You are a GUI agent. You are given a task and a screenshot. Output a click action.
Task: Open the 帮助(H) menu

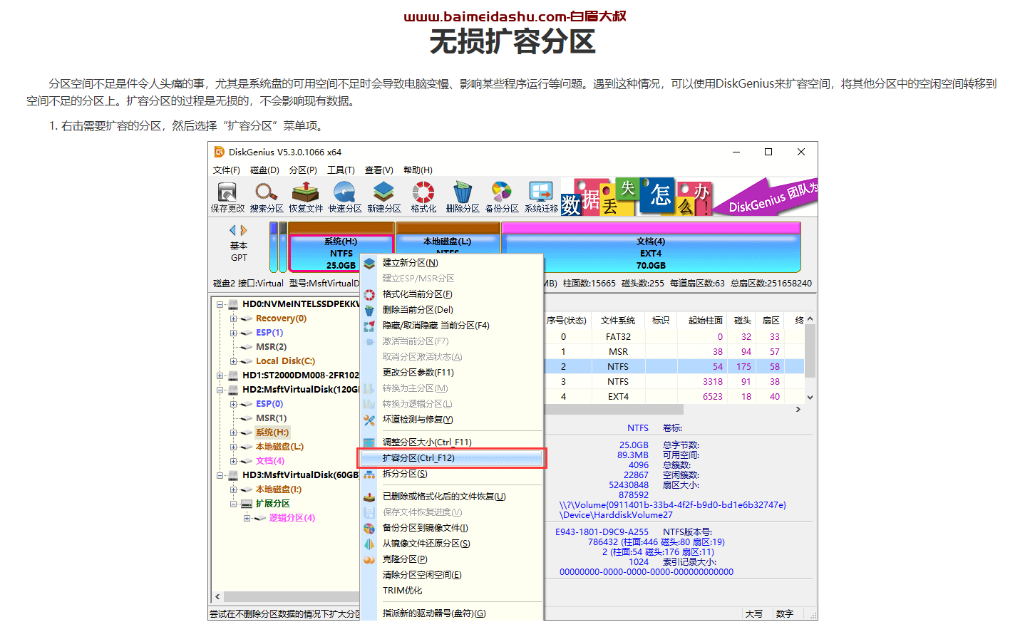pos(418,170)
